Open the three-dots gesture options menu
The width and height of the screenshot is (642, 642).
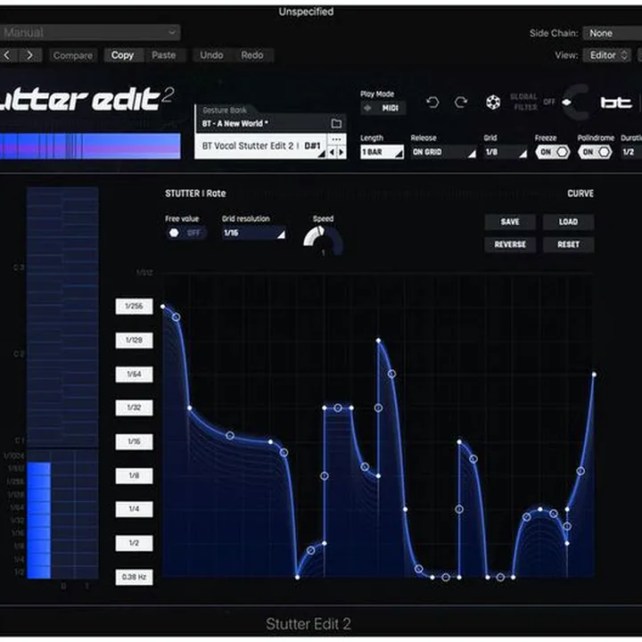tap(336, 140)
